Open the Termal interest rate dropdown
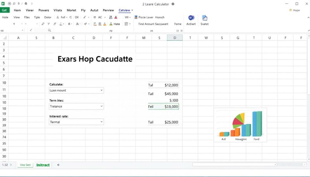This screenshot has width=310, height=177. tap(76, 122)
